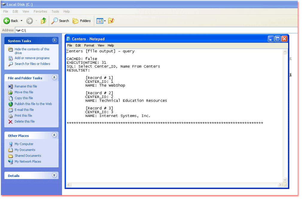Open Notepad Edit menu
Screen dimensions: 304x199
coord(78,45)
